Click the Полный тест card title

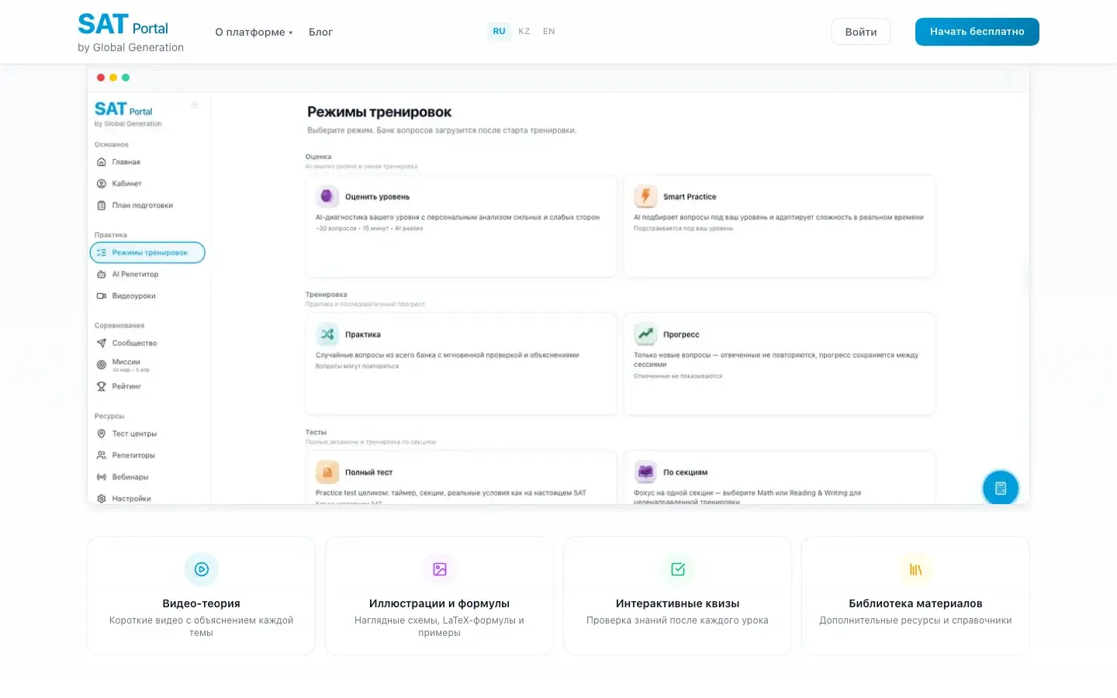[368, 472]
